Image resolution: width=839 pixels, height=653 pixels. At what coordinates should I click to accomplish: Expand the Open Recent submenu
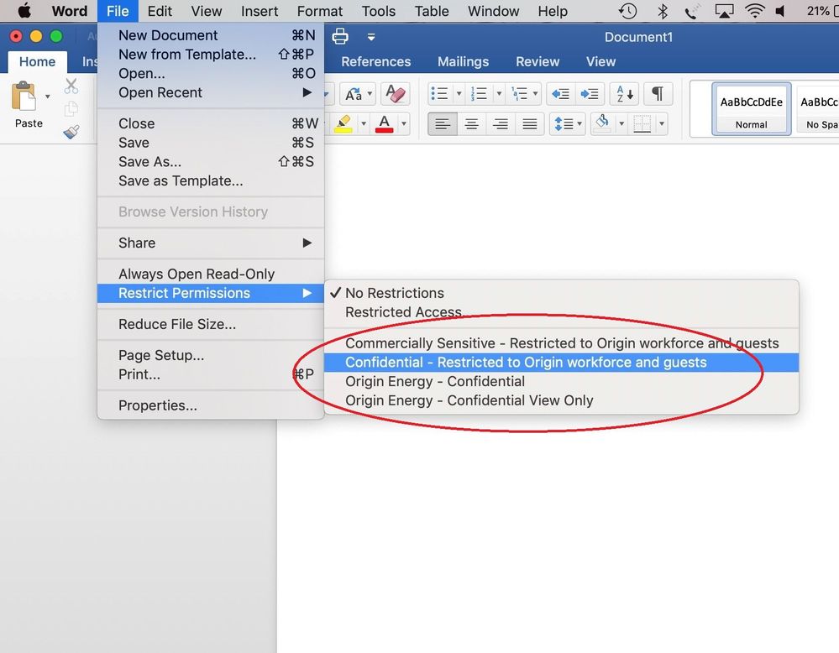211,92
